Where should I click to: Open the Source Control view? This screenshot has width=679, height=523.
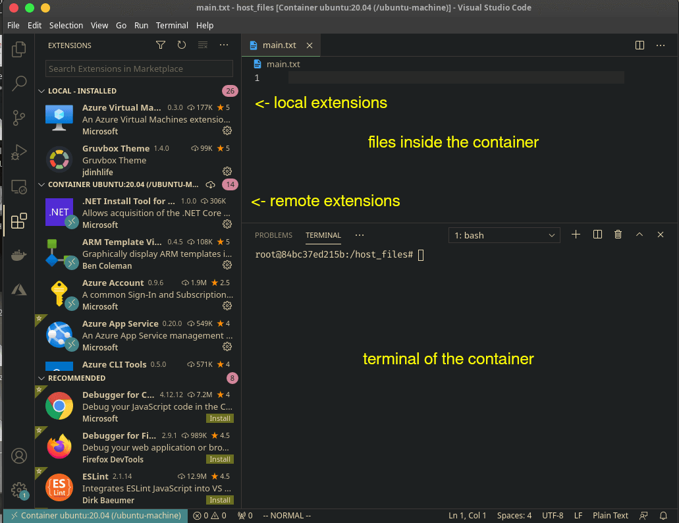pyautogui.click(x=18, y=118)
